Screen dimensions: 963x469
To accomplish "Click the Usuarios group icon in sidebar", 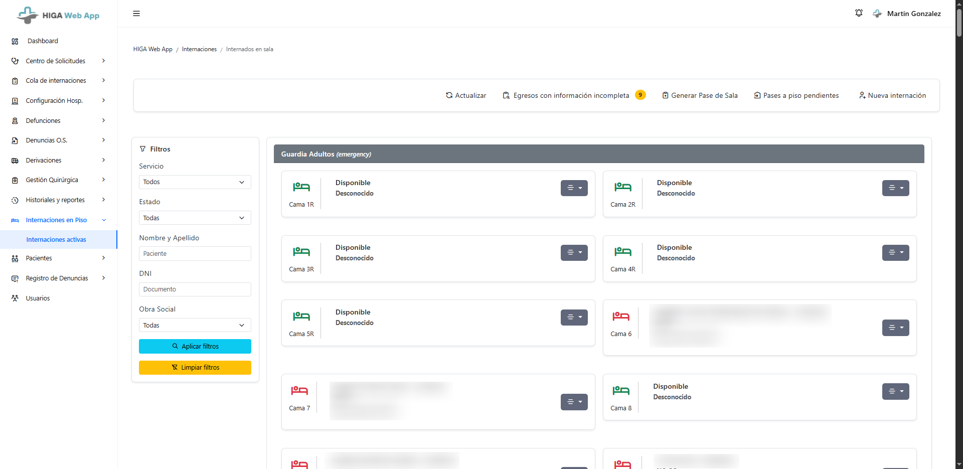I will (15, 298).
